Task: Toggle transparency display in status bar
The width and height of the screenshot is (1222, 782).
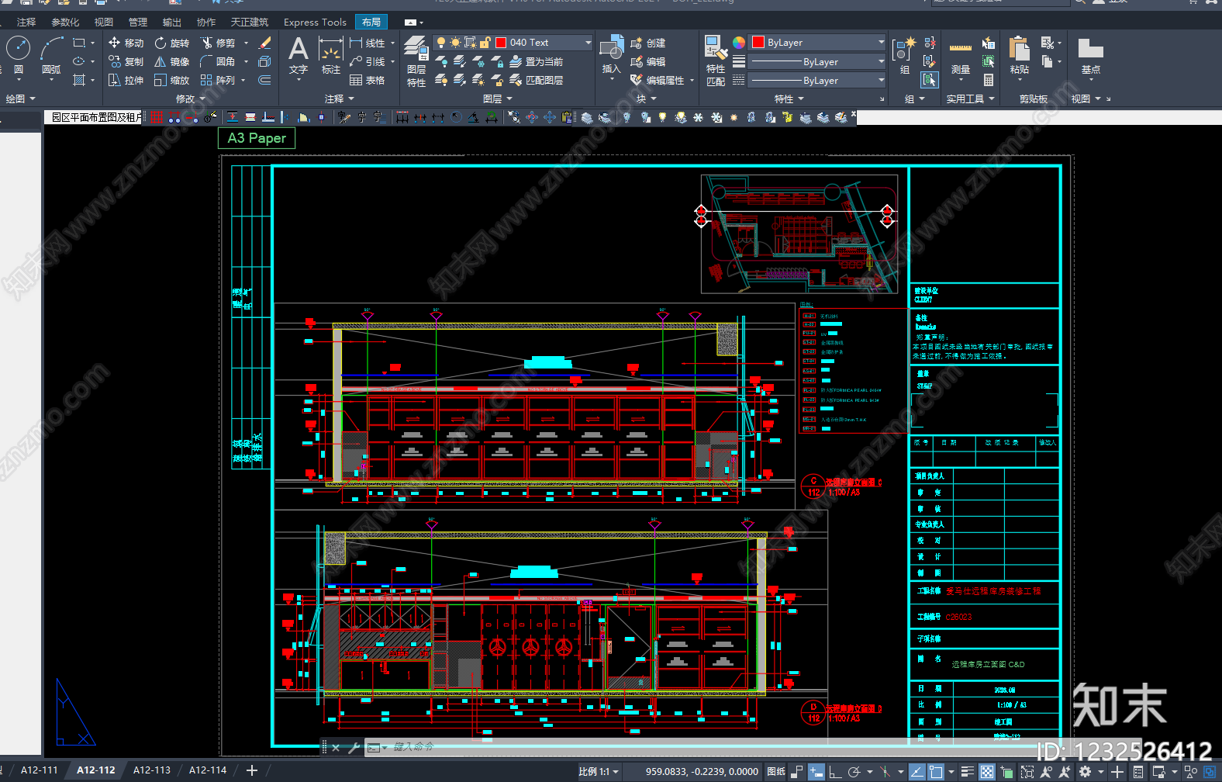Action: (x=986, y=772)
